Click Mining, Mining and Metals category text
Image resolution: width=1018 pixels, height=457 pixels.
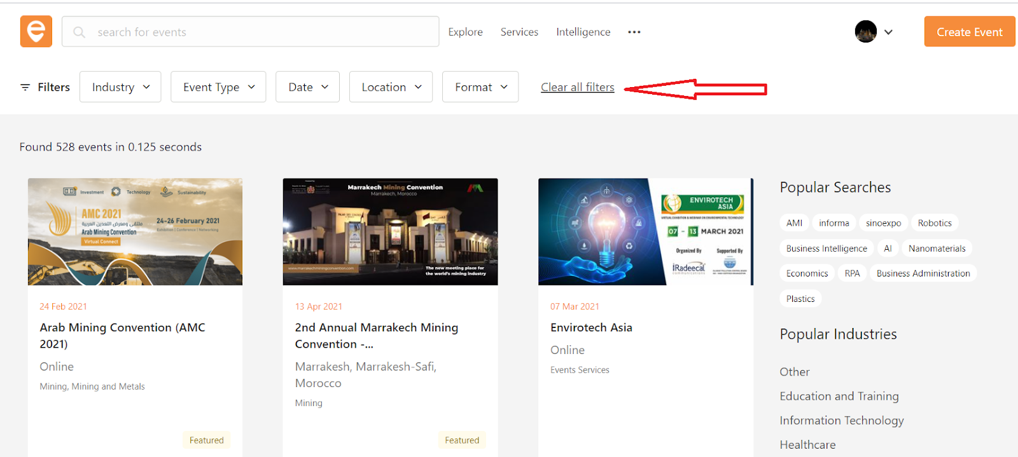pos(92,386)
